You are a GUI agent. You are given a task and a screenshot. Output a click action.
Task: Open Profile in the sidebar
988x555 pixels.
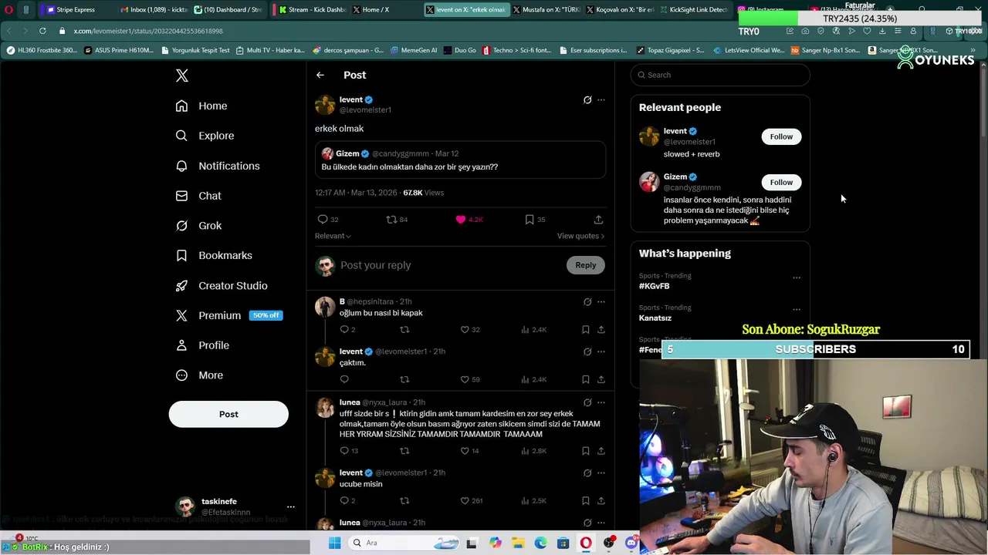pyautogui.click(x=203, y=345)
